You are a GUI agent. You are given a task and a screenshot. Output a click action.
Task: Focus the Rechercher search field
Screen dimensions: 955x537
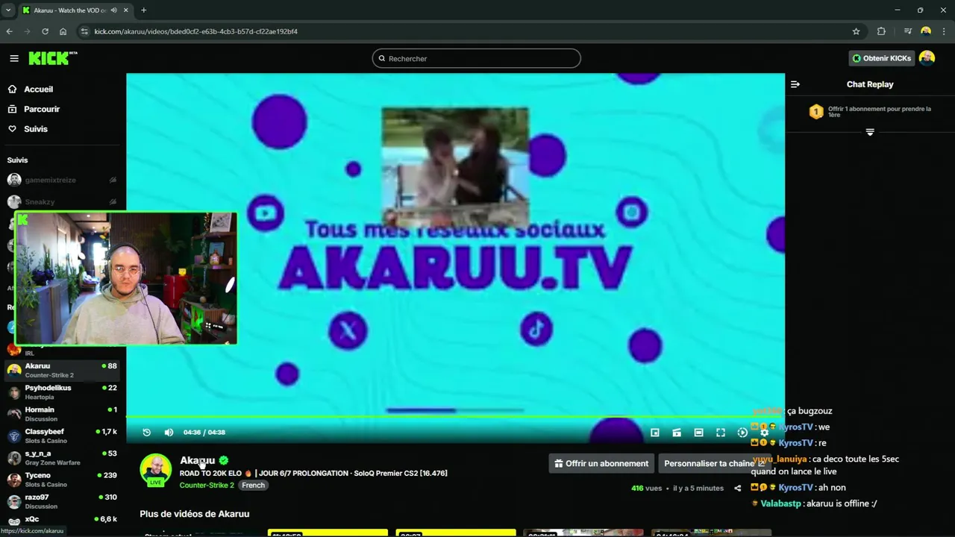coord(476,58)
